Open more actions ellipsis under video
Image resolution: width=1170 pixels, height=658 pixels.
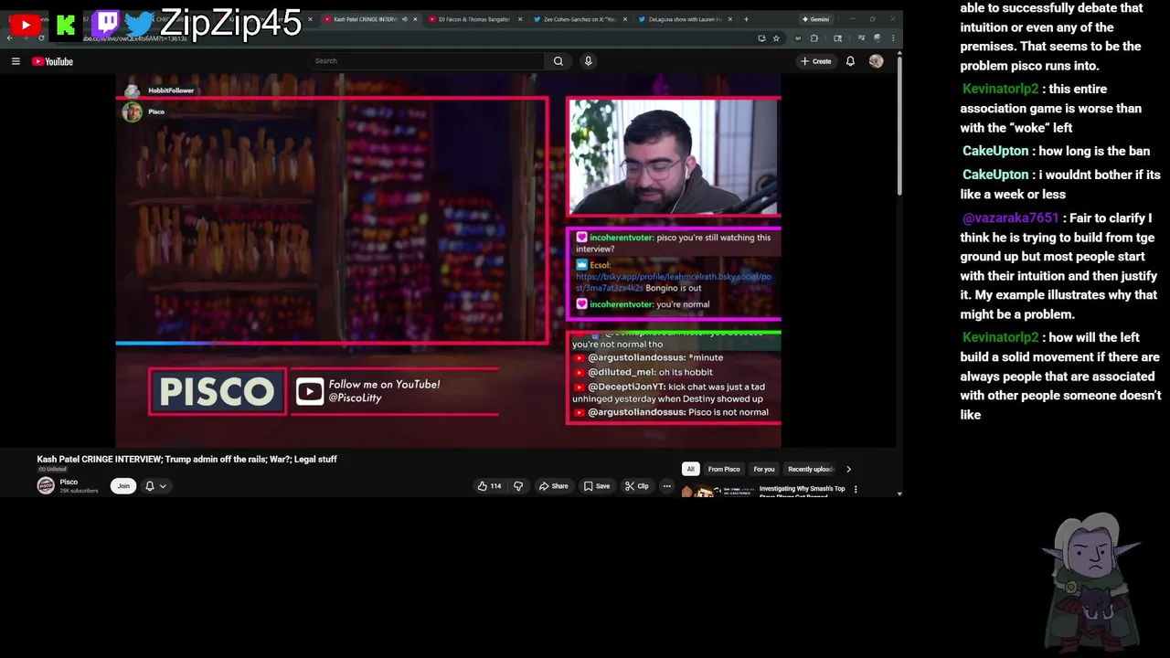coord(667,486)
